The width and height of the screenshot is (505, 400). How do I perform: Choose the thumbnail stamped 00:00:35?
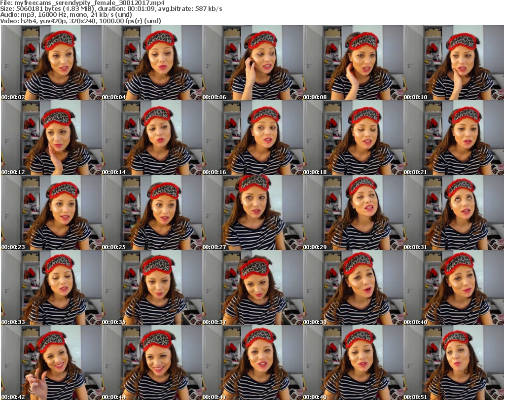[152, 288]
